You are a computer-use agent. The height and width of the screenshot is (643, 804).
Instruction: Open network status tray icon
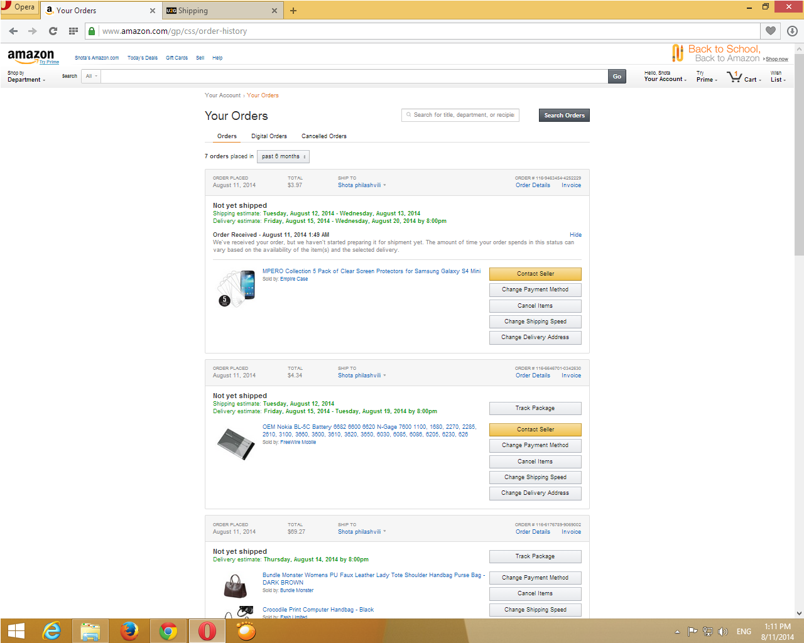coord(708,632)
